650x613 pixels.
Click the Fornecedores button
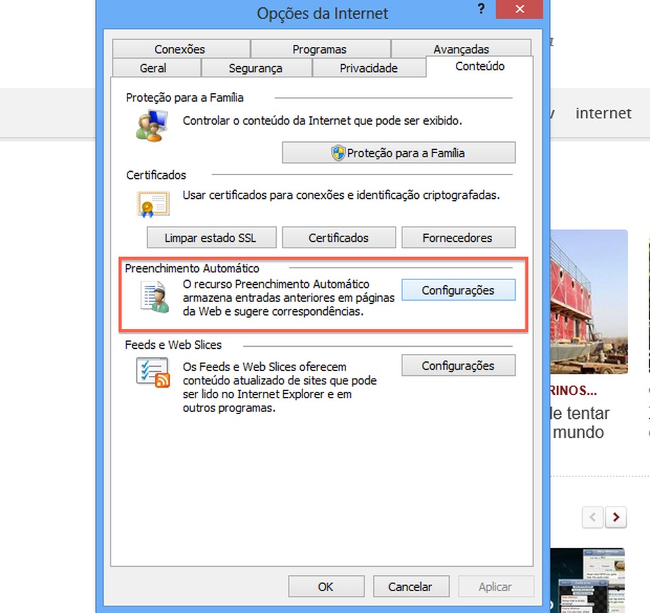458,238
